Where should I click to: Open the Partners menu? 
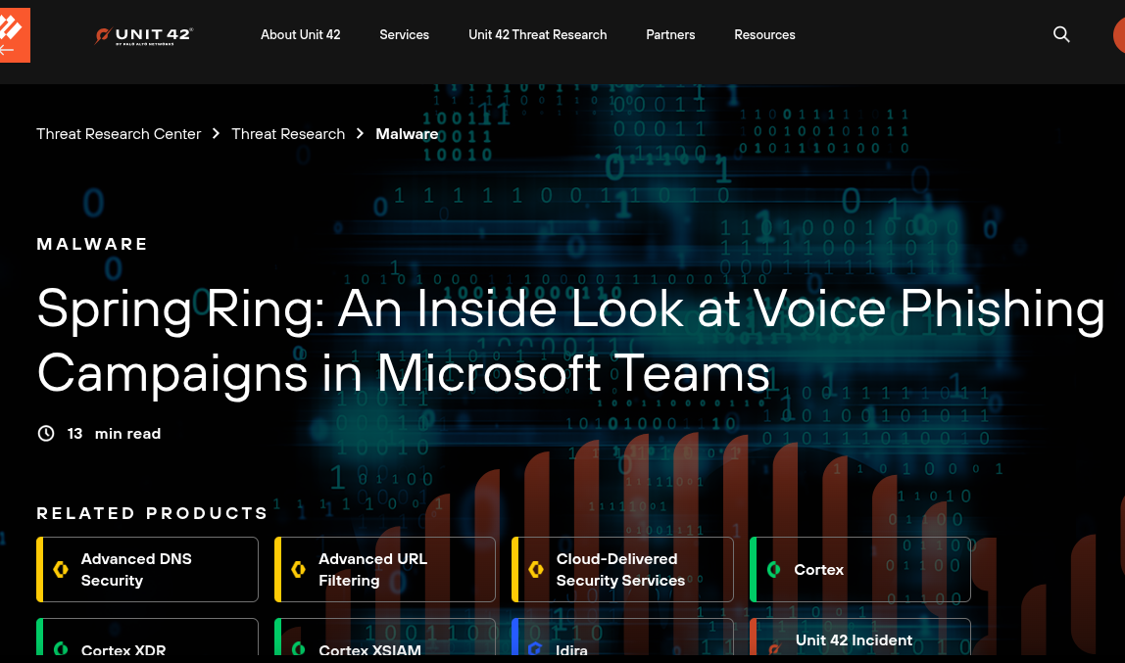pos(670,34)
